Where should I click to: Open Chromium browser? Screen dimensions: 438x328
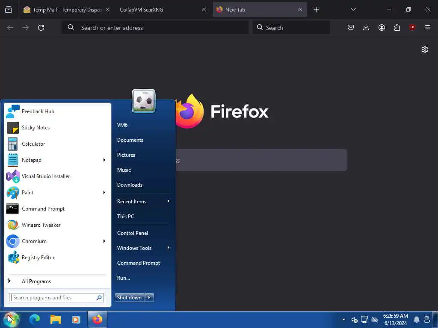(53, 241)
